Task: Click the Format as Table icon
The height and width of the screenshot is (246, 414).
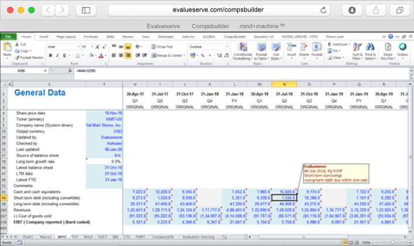Action: click(x=261, y=47)
